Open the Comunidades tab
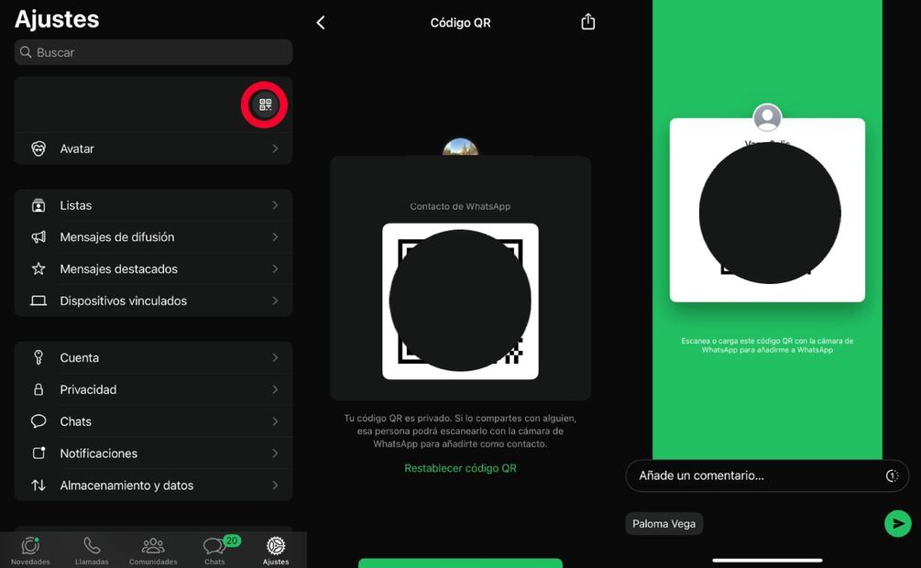 tap(153, 550)
